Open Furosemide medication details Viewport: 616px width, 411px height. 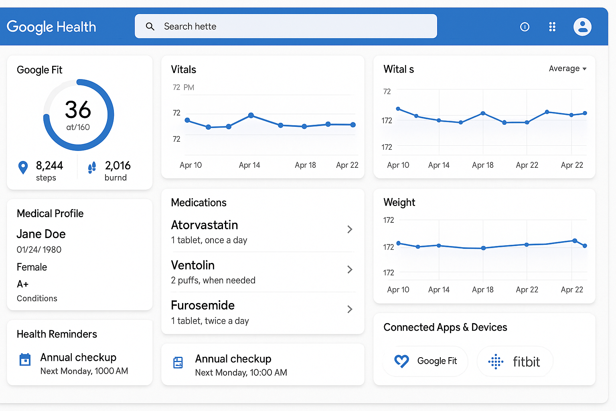pos(350,309)
